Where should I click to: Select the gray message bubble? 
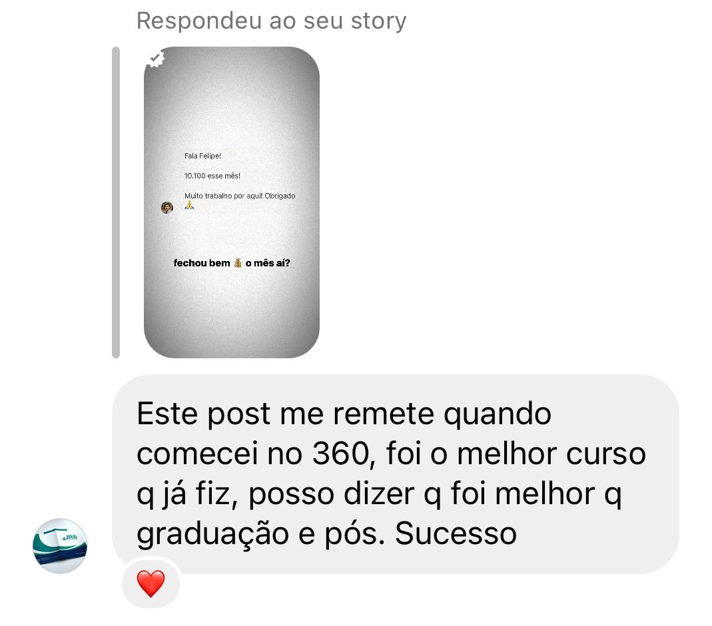click(x=396, y=474)
